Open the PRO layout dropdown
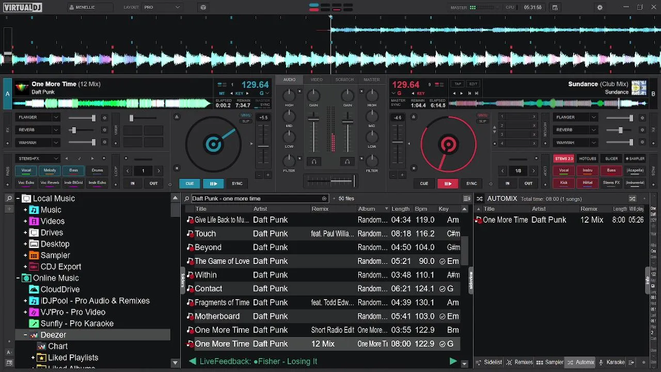The image size is (661, 372). pyautogui.click(x=162, y=7)
